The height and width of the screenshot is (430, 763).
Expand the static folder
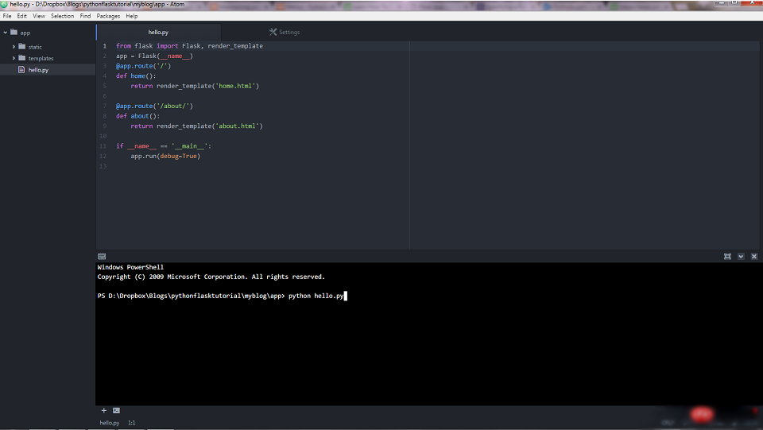[x=14, y=47]
